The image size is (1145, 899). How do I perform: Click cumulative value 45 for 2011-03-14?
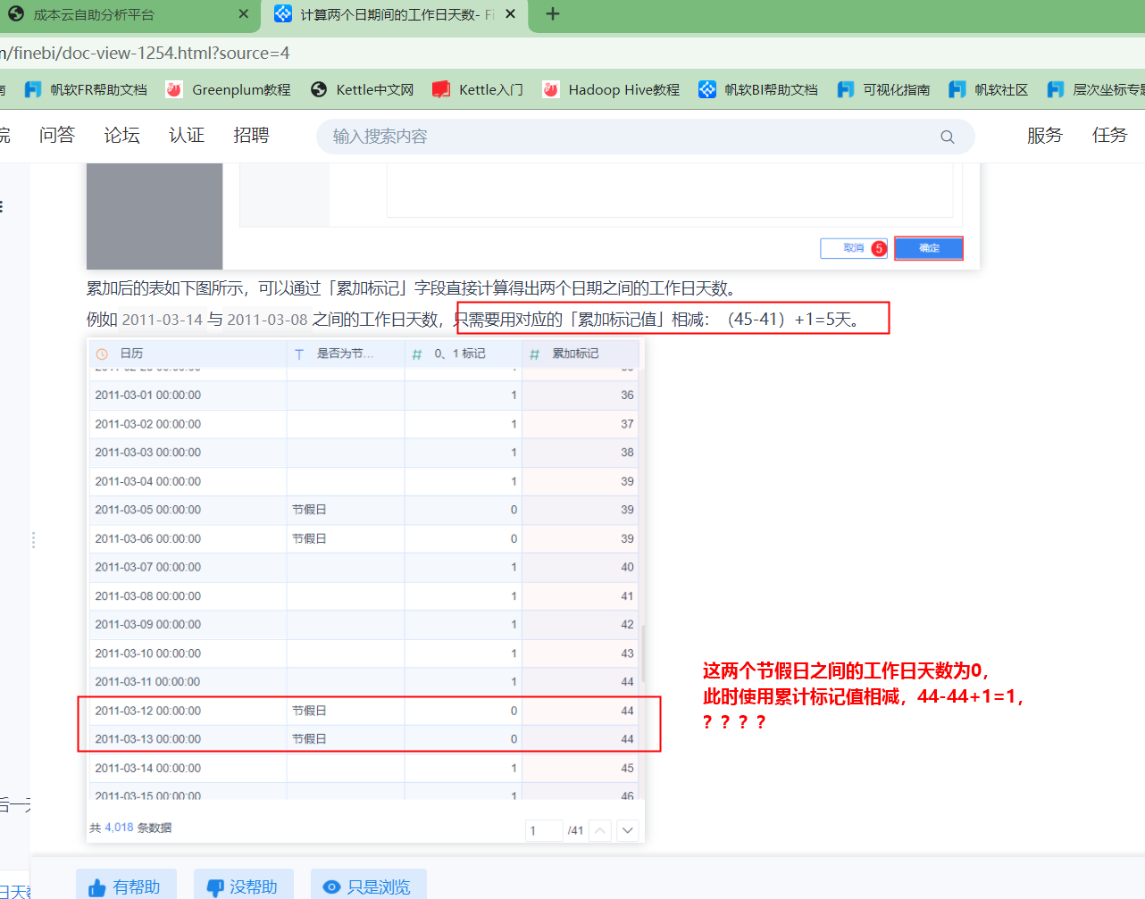coord(627,768)
